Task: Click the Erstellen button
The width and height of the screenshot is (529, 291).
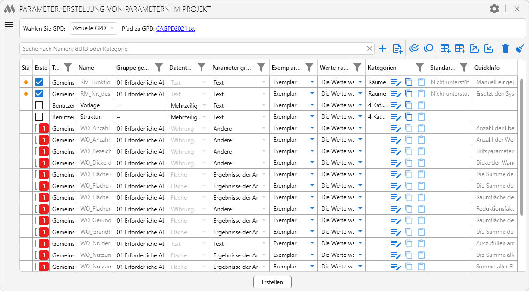Action: pos(272,282)
